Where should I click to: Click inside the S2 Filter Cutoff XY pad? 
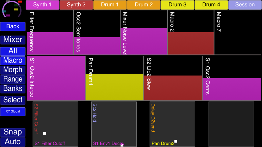point(55,124)
